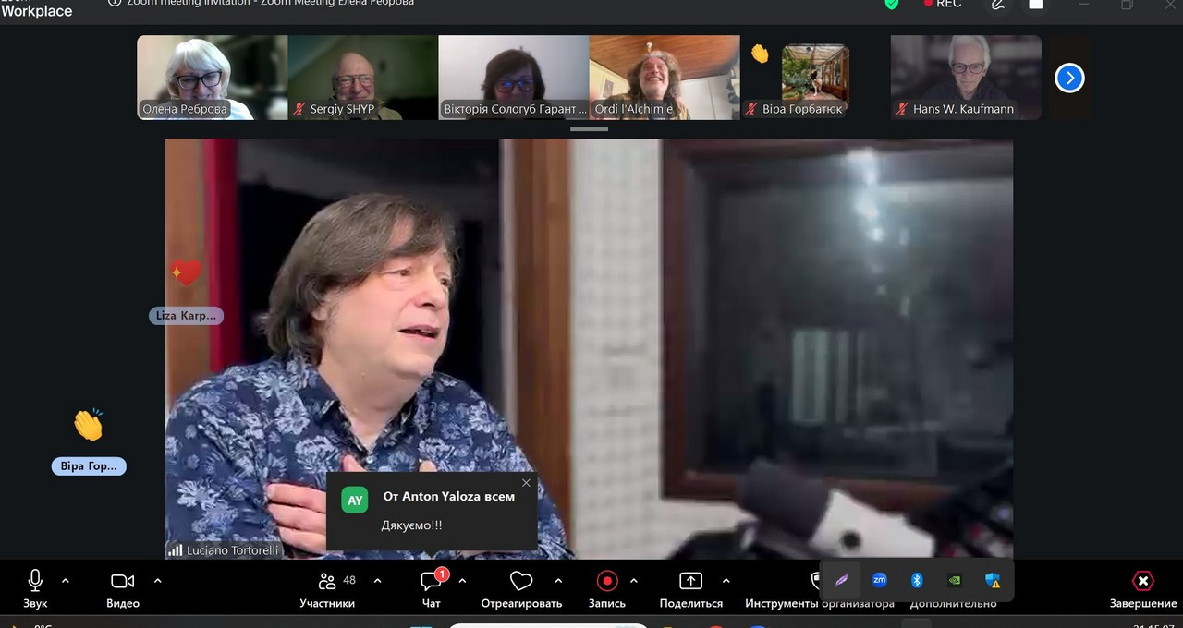Select Віра Горбатюк video thumbnail
This screenshot has width=1183, height=628.
pos(815,78)
